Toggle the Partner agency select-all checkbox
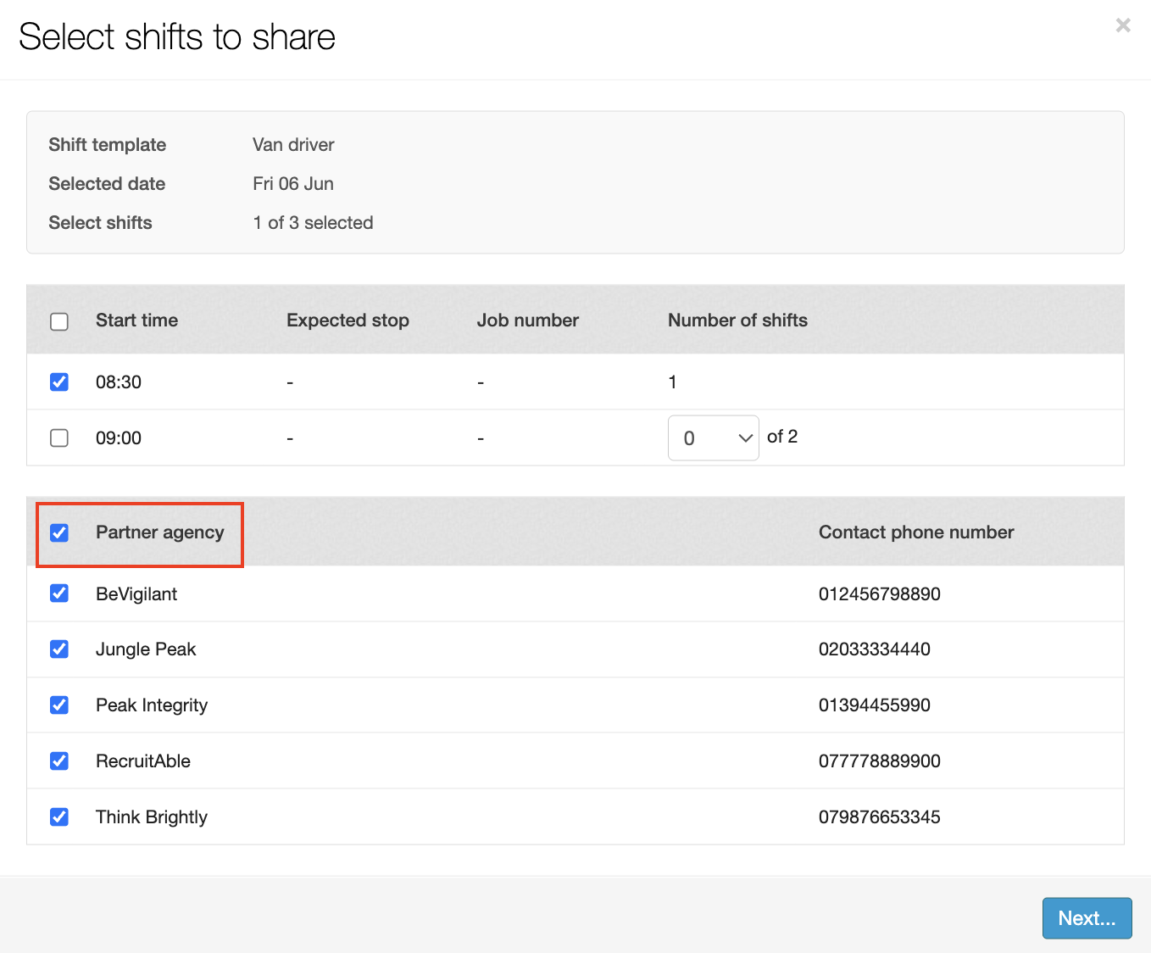1151x953 pixels. [x=59, y=532]
